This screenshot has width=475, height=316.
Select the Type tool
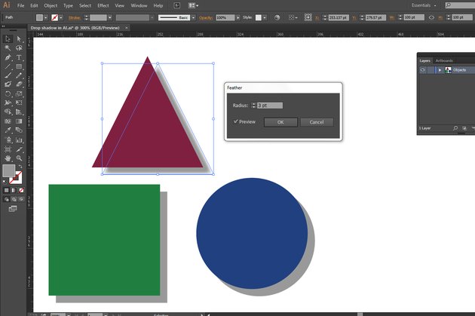tap(19, 57)
